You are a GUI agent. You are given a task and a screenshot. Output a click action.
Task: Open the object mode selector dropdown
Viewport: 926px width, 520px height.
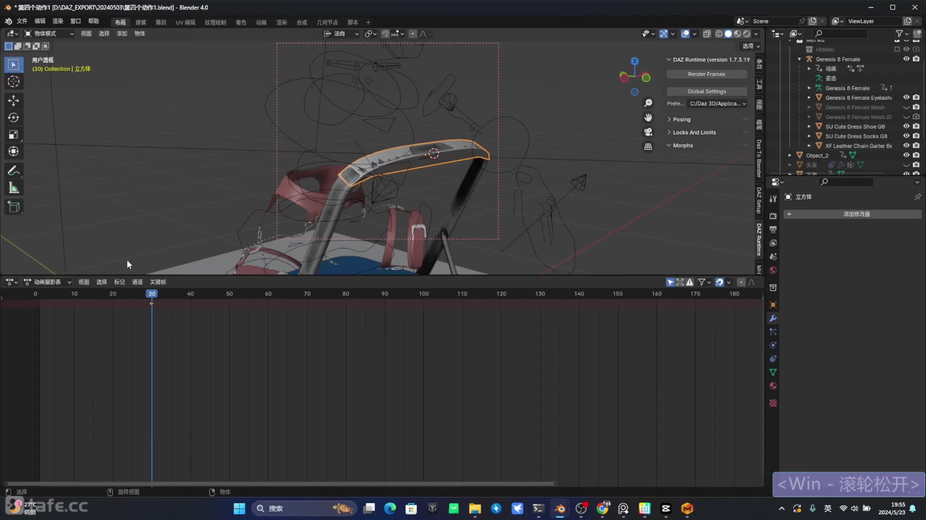tap(49, 34)
